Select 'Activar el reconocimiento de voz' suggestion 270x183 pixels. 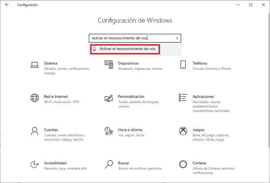point(127,49)
